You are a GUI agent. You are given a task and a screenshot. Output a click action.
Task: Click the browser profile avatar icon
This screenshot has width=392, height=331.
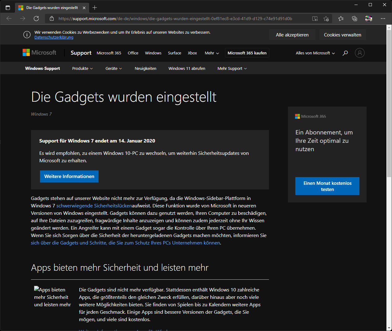[368, 19]
